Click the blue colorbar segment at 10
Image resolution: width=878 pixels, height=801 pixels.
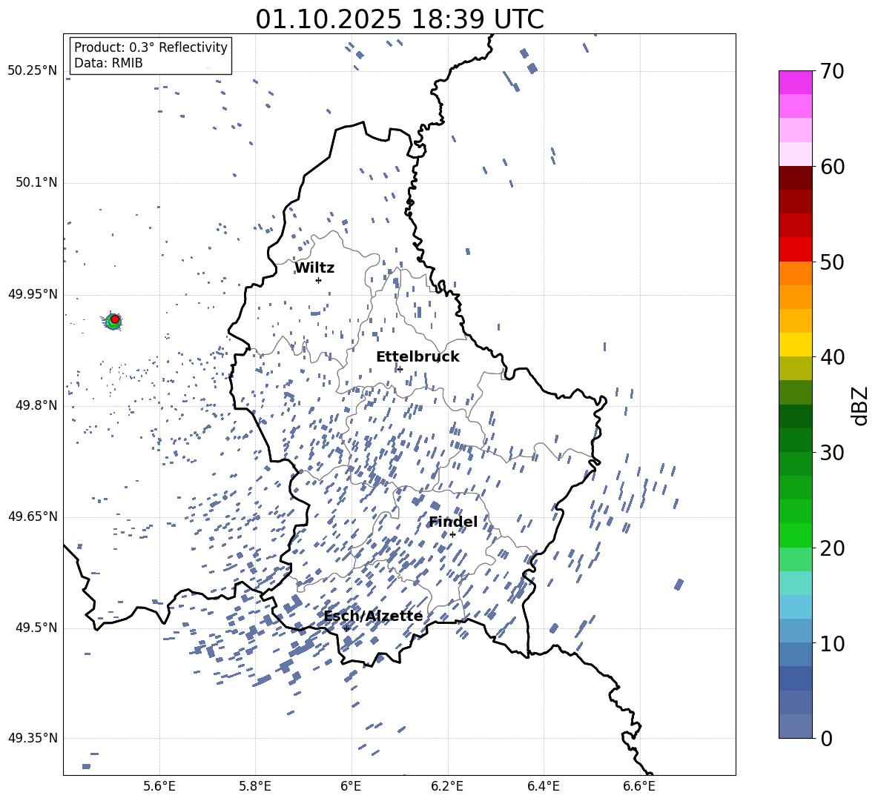(795, 654)
